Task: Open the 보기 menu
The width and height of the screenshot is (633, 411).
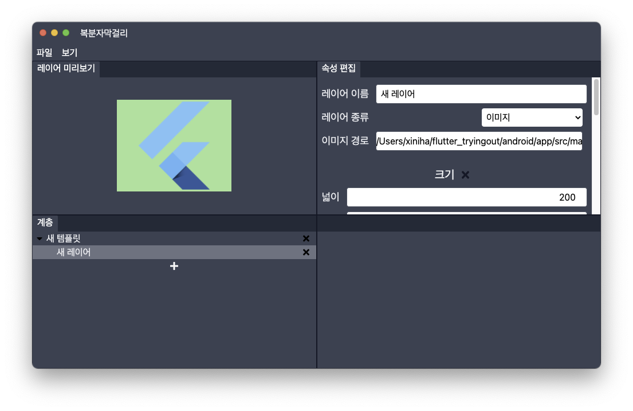Action: pos(69,52)
